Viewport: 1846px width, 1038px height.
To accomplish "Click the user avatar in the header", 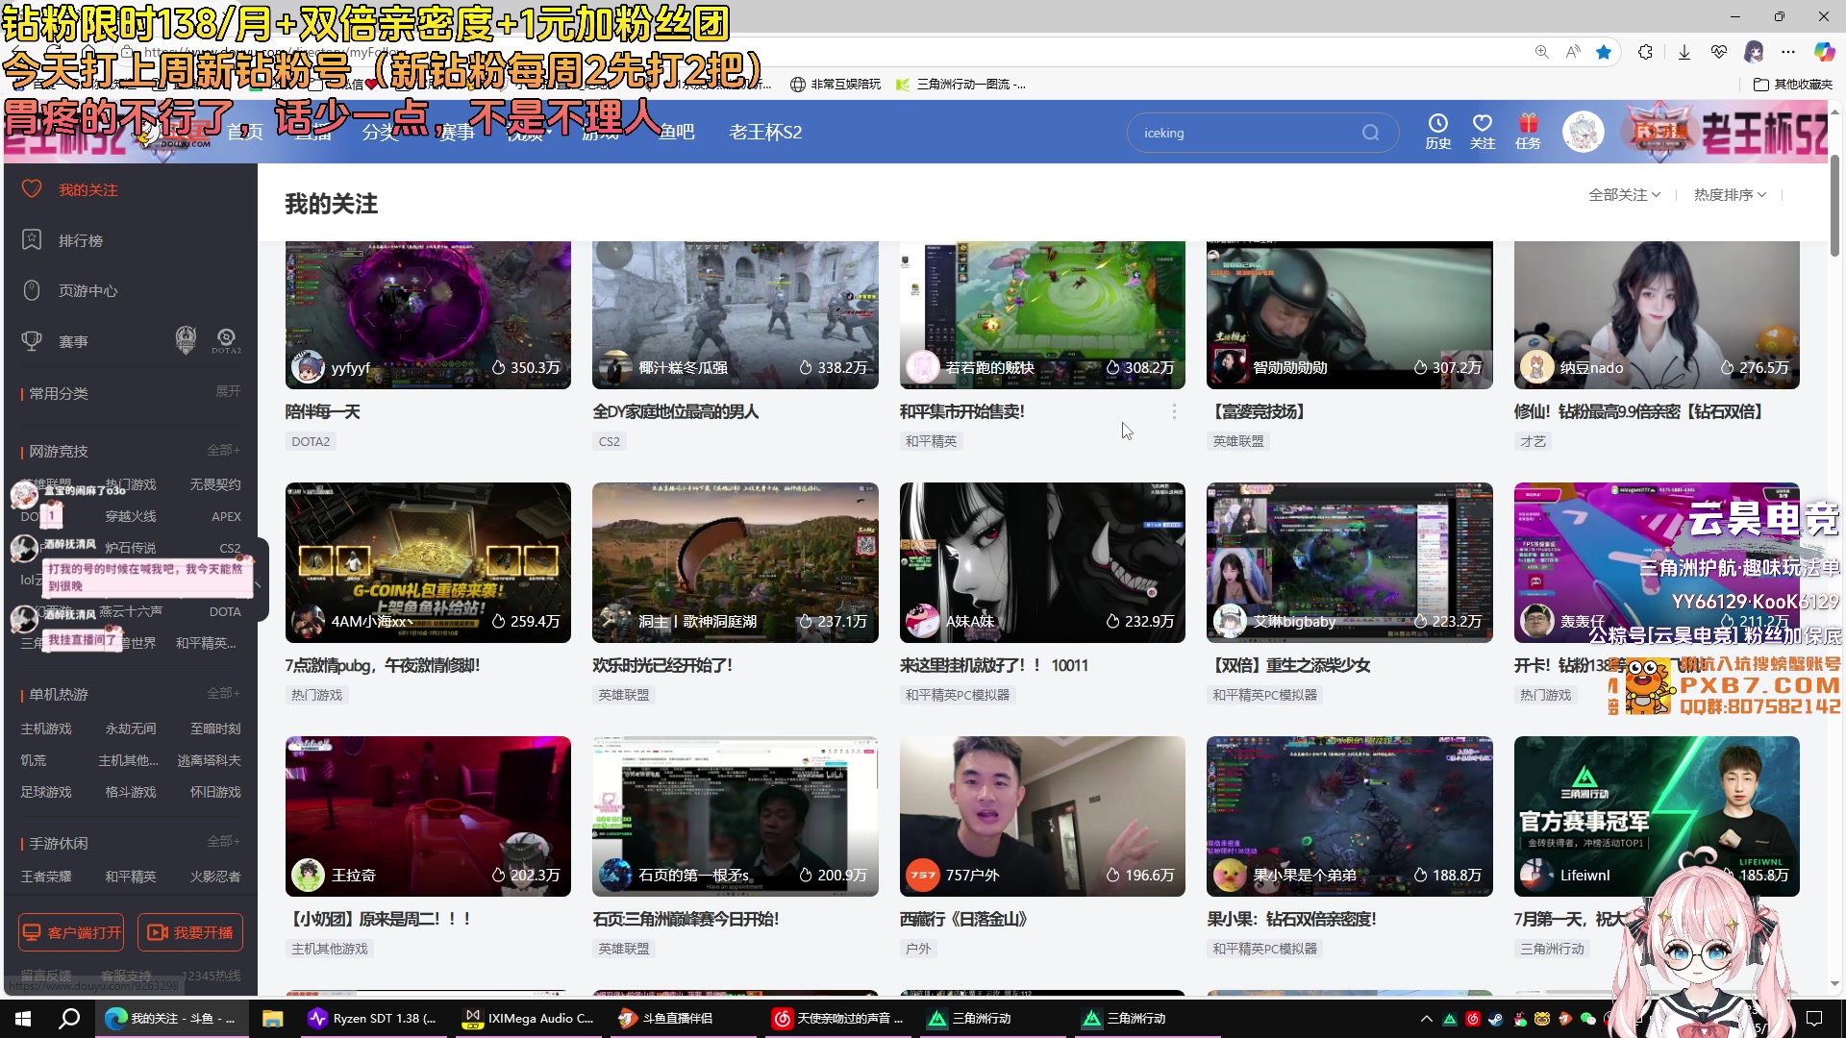I will [x=1583, y=132].
